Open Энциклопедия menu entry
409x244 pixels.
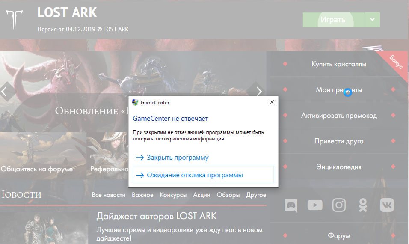point(339,167)
